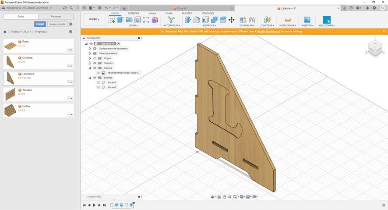
Task: Click the Undo arrow
Action: pyautogui.click(x=106, y=8)
